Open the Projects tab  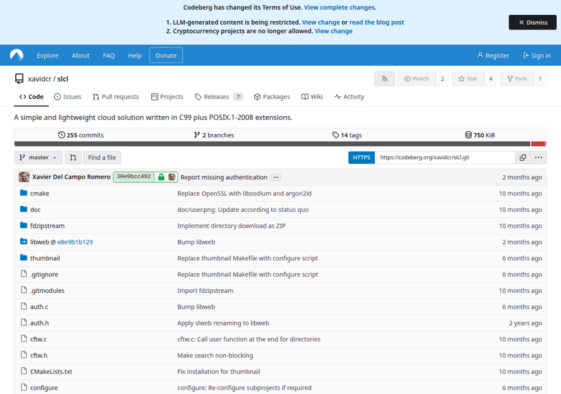(x=167, y=97)
